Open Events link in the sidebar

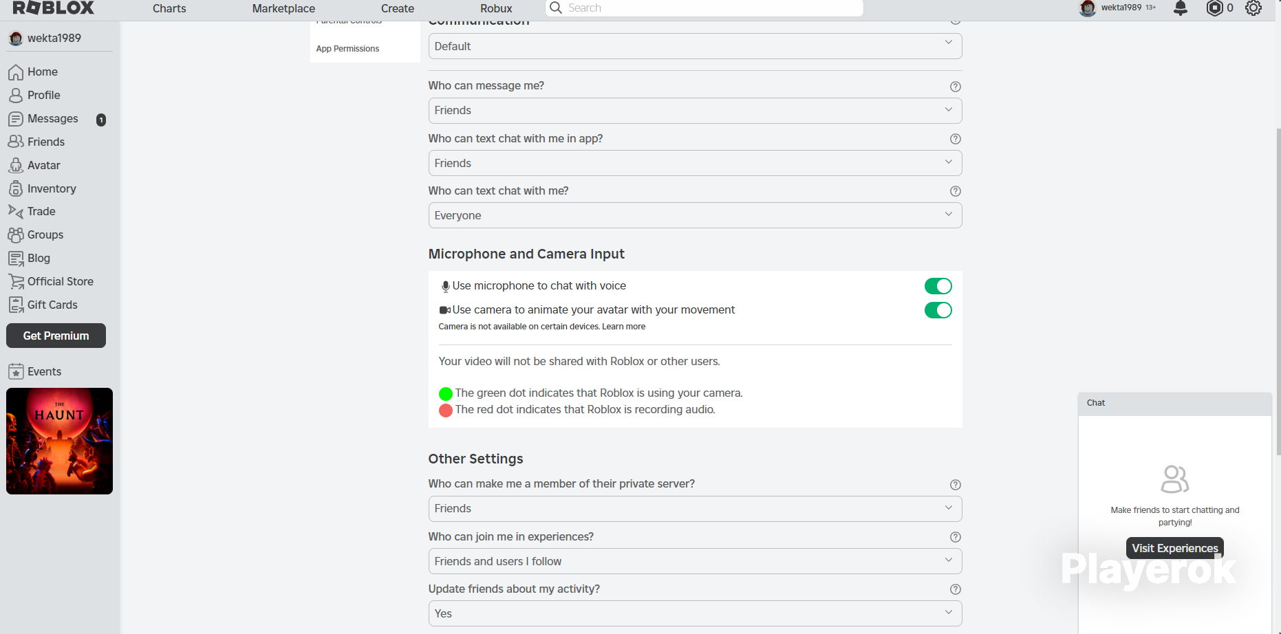point(44,371)
